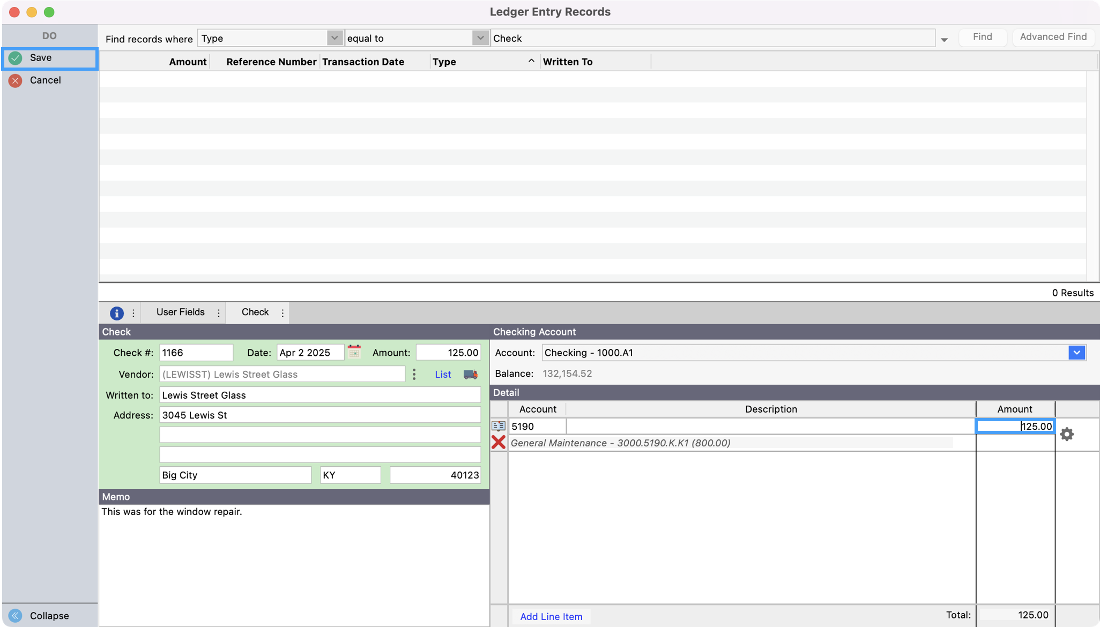Click the Advanced Find button
Viewport: 1100px width, 627px height.
coord(1053,37)
